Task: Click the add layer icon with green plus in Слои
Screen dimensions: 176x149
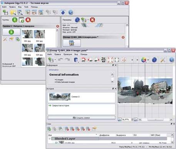Action: [x=49, y=129]
